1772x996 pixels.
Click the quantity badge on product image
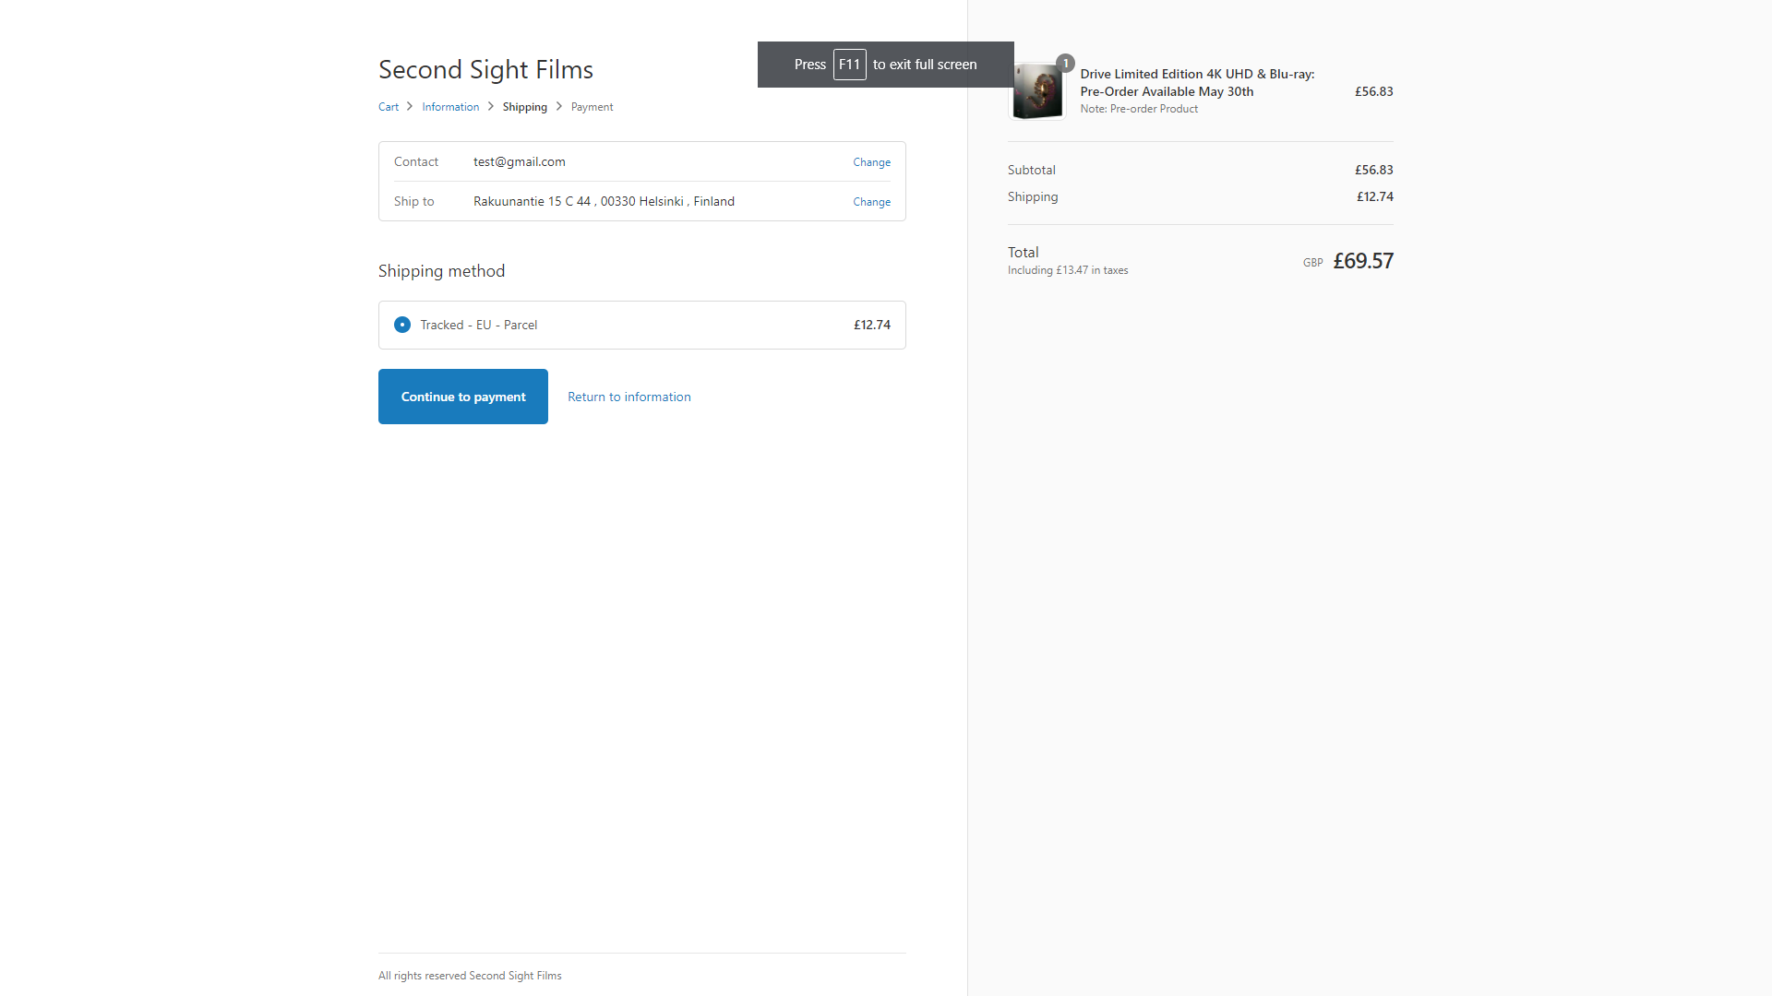click(x=1065, y=64)
